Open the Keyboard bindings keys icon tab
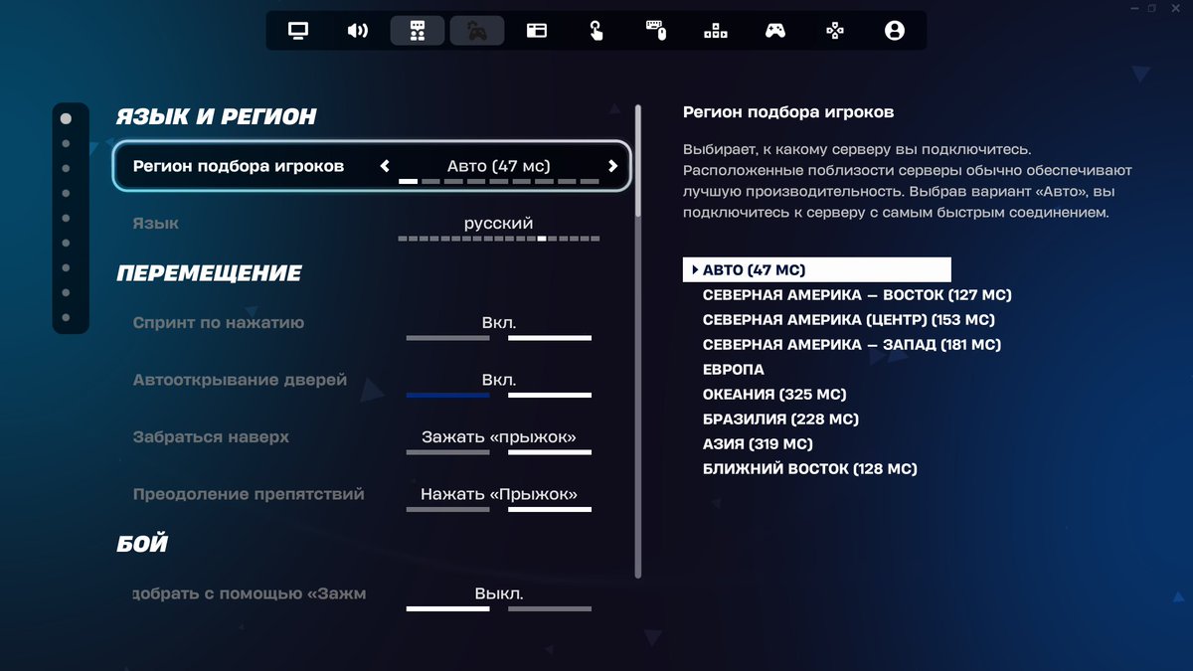Screen dimensions: 1193x671 tap(716, 31)
